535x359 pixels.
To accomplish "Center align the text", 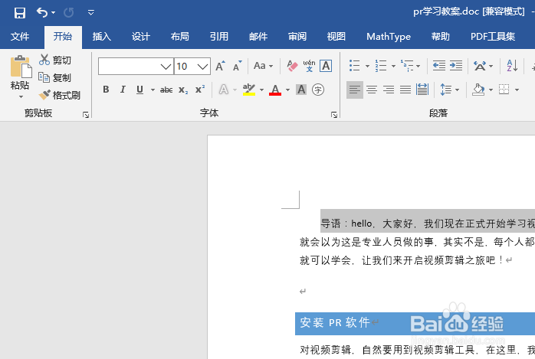I will point(372,90).
